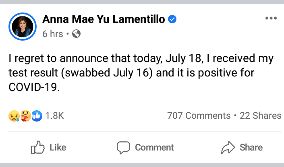Screen dimensions: 284x167
Task: Click the sad crying reaction emoji
Action: pos(13,116)
